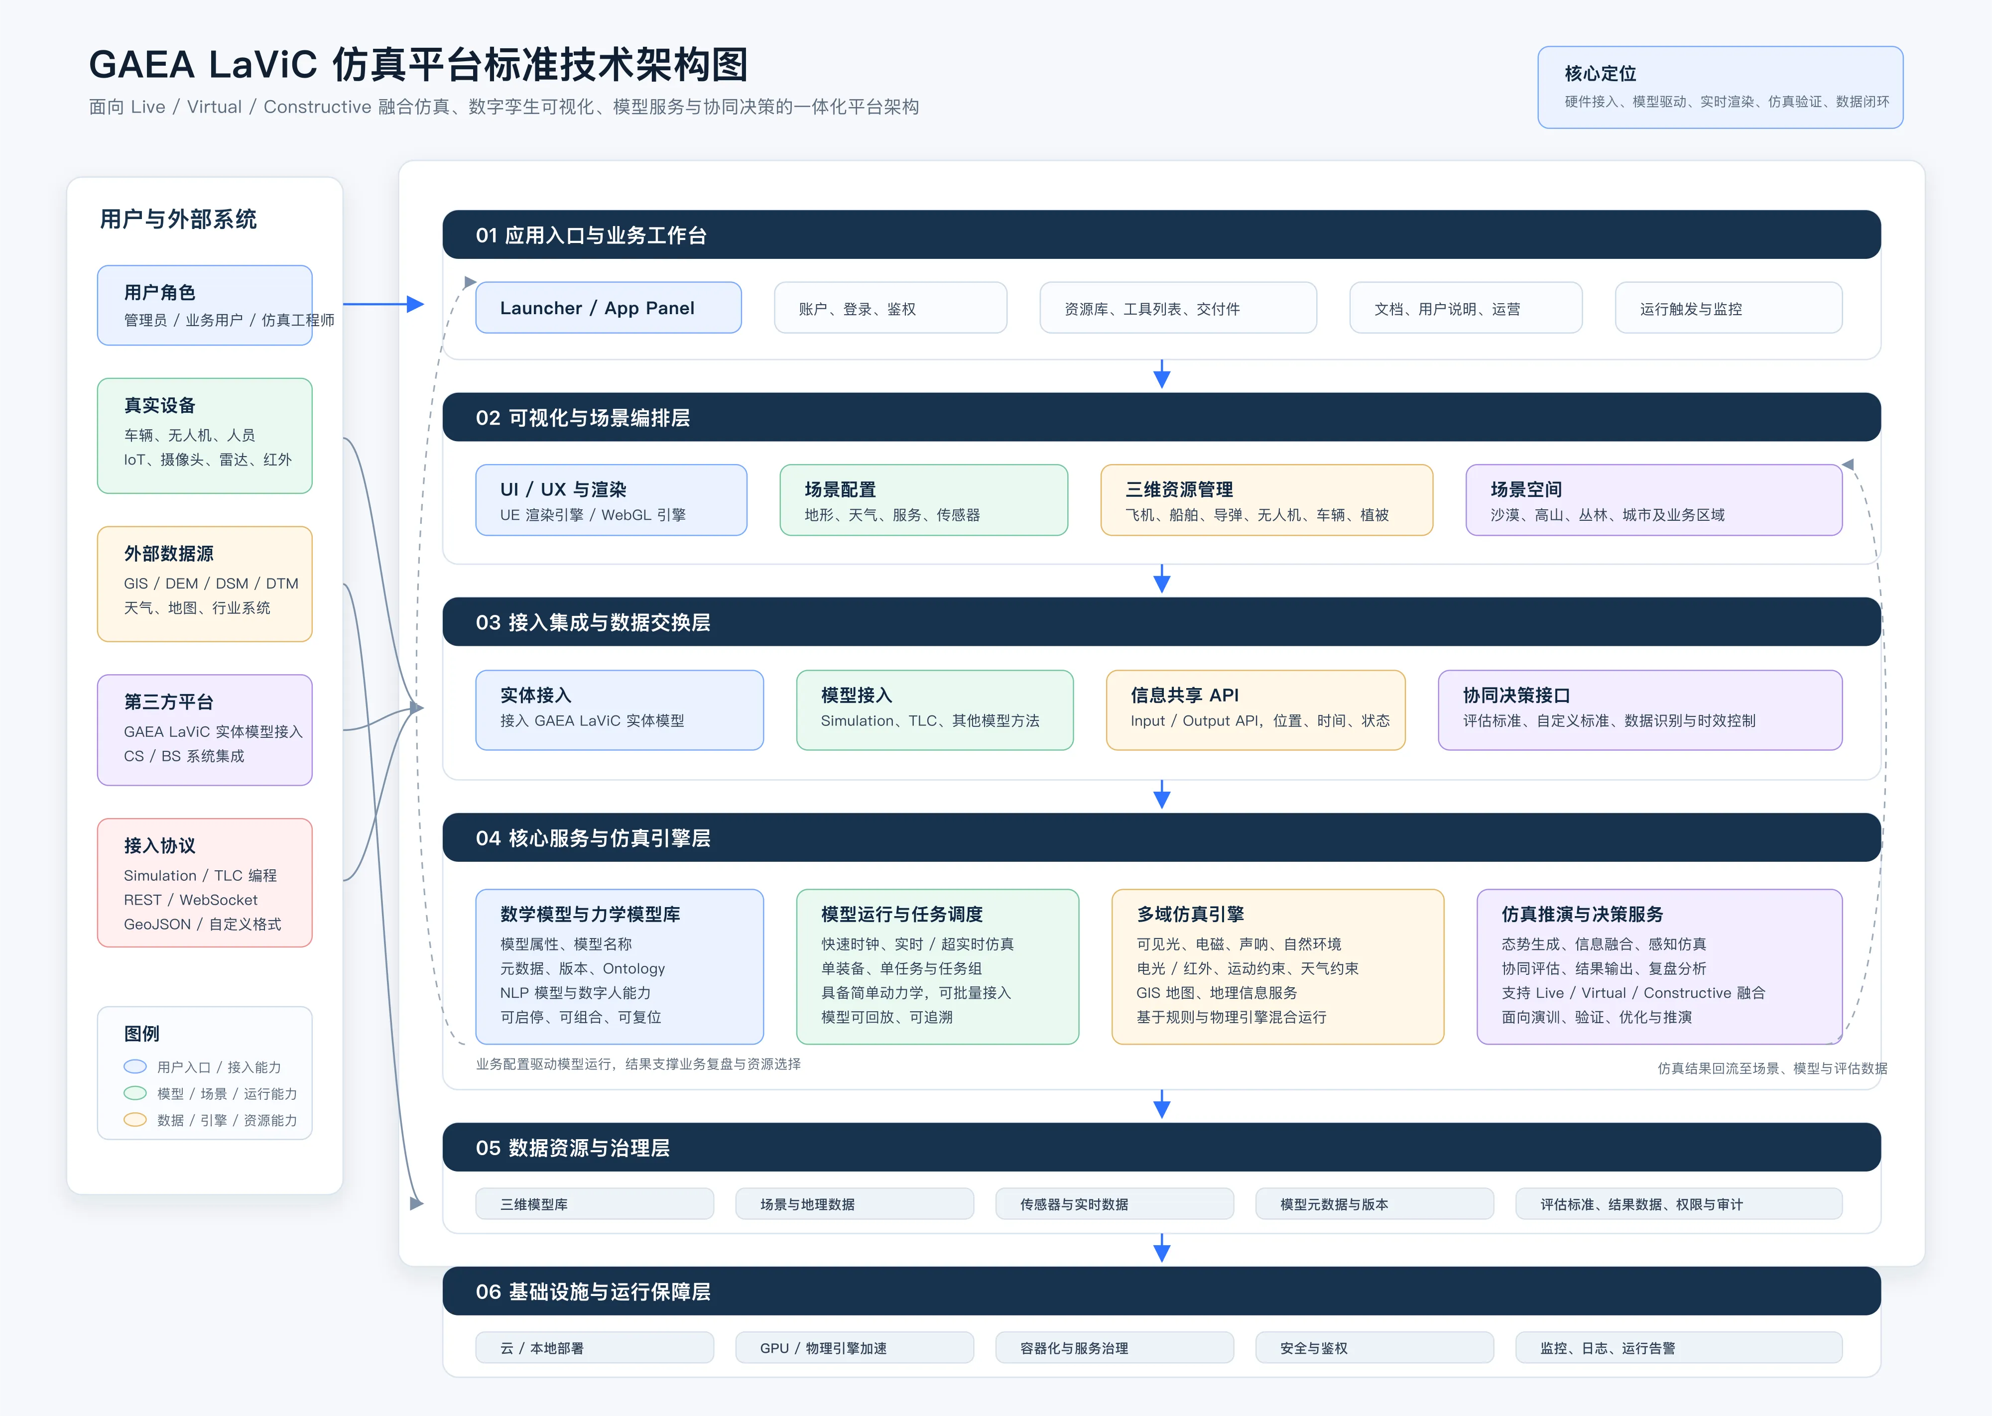Click the UI / UX 与渲染 card

(612, 499)
